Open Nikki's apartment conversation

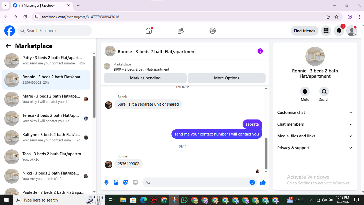tap(46, 176)
